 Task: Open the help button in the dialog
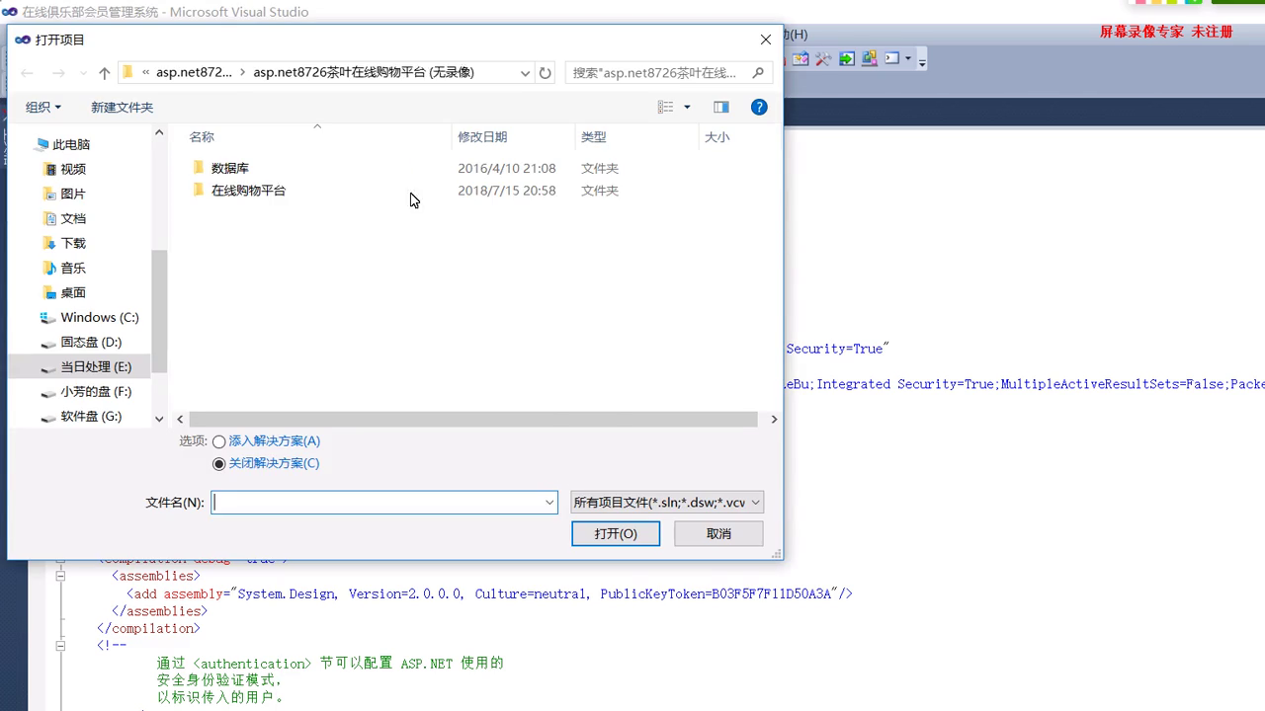759,107
